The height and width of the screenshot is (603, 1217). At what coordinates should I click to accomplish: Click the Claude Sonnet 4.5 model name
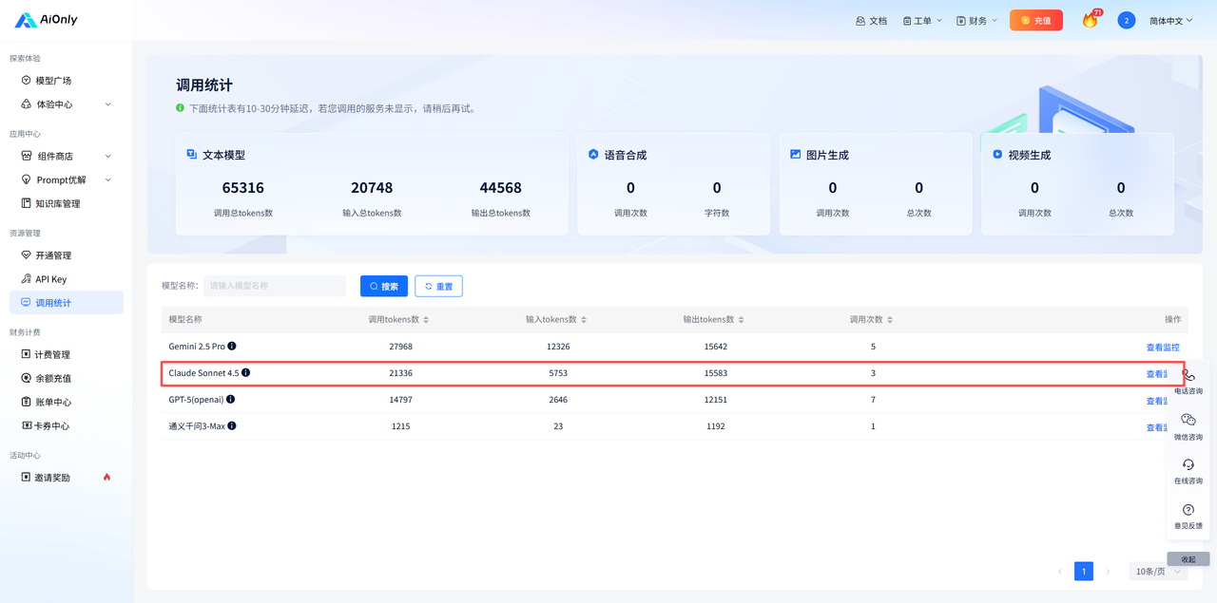[203, 373]
